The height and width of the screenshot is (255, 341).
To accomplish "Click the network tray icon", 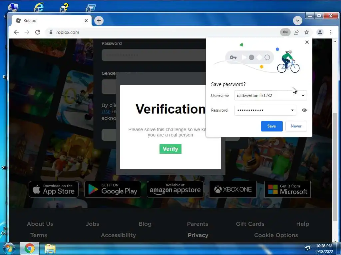I will click(307, 248).
